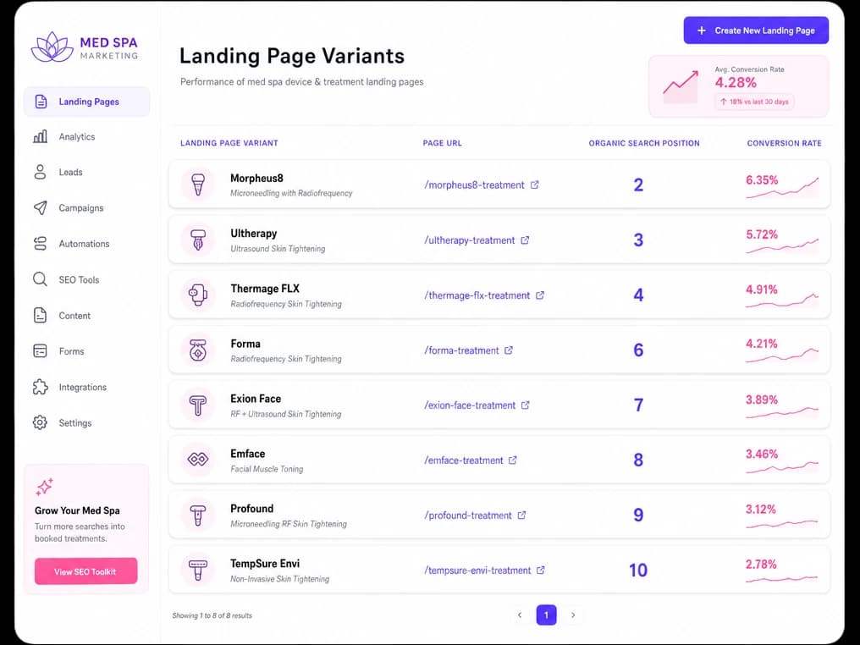Click the Forma device icon
This screenshot has width=860, height=645.
pyautogui.click(x=198, y=350)
